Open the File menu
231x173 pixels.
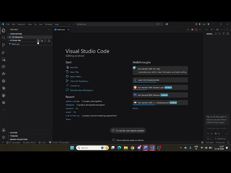coord(8,24)
